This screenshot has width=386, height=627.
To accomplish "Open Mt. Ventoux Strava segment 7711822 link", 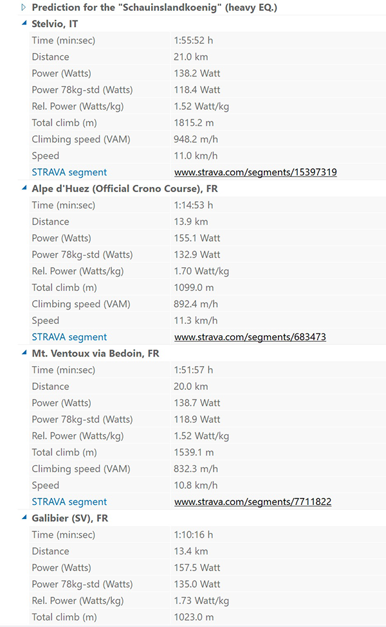I will pyautogui.click(x=253, y=502).
